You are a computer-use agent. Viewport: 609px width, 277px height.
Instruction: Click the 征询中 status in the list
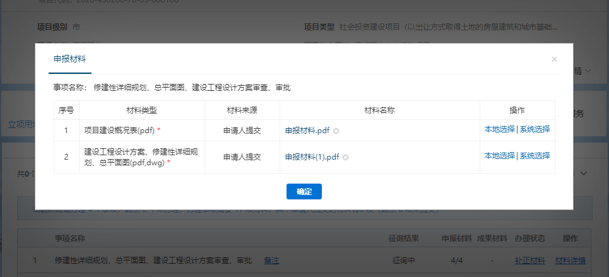click(x=404, y=261)
